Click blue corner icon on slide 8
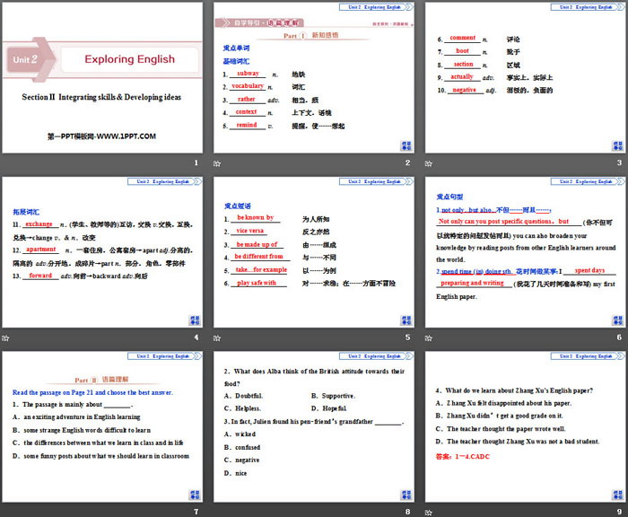 406,495
